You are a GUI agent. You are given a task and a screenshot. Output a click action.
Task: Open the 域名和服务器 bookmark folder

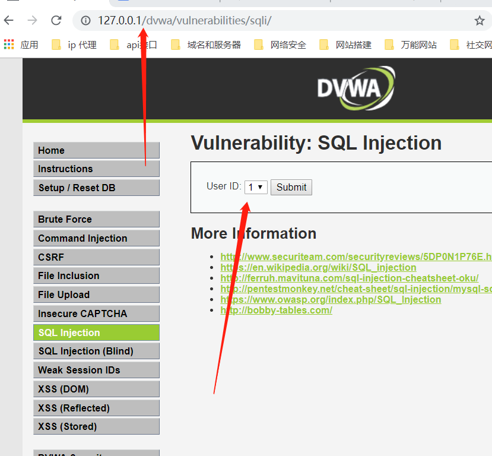click(x=206, y=45)
